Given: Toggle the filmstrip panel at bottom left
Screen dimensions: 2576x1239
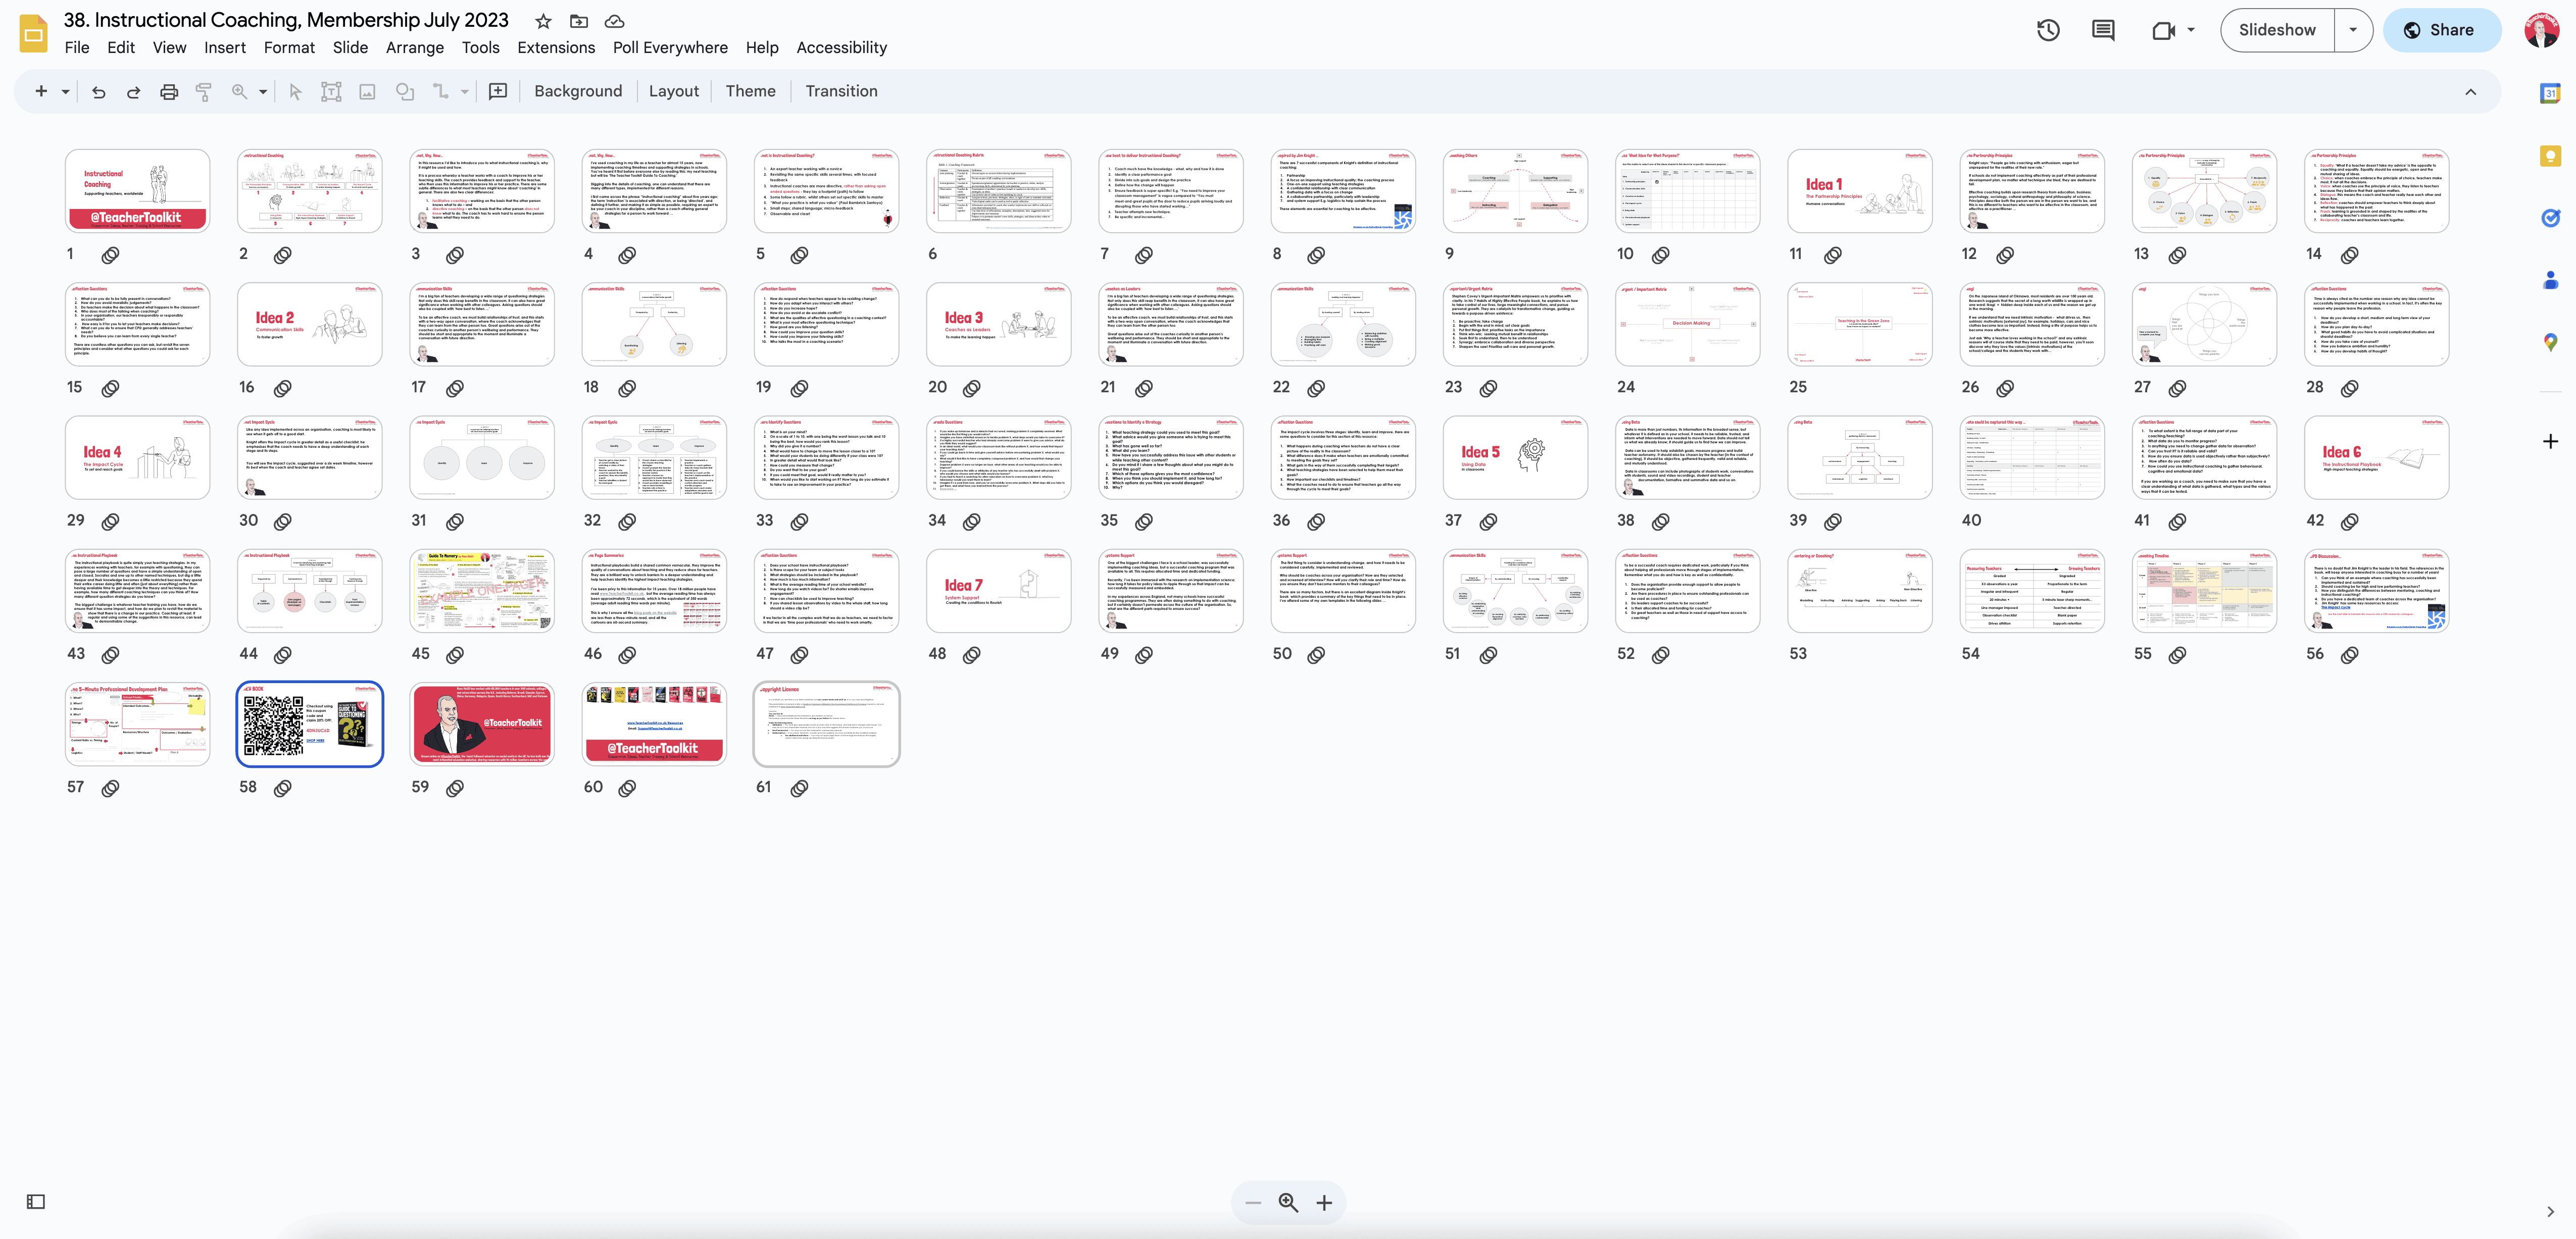Looking at the screenshot, I should pos(36,1202).
